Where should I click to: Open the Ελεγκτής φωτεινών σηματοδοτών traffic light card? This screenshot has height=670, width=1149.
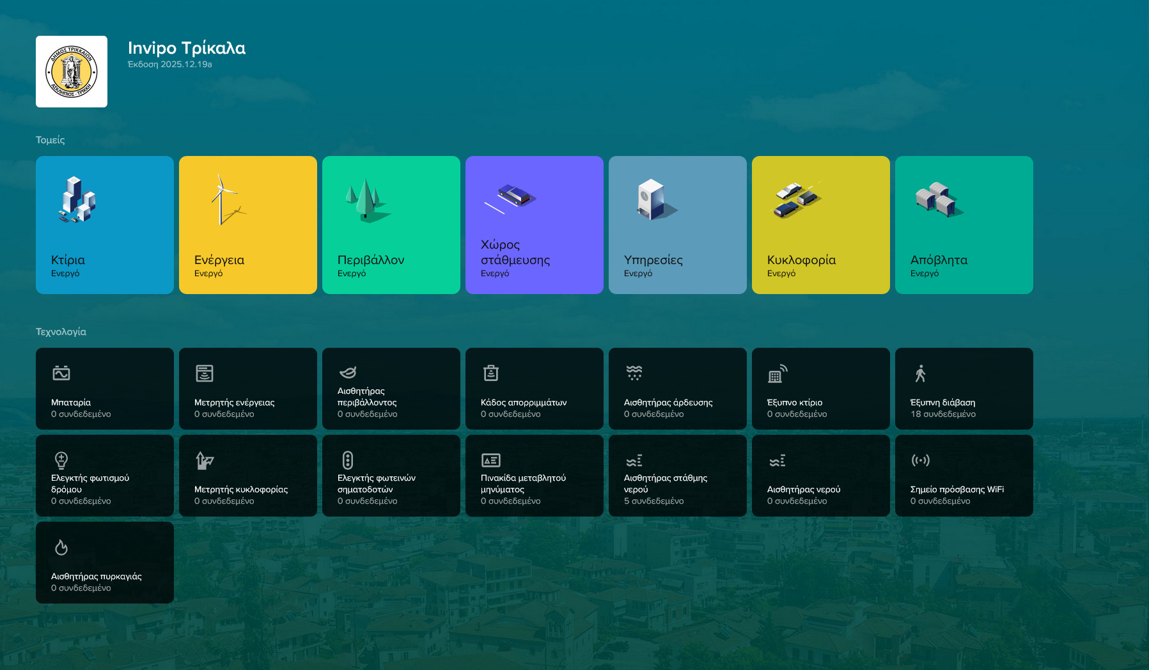point(391,476)
